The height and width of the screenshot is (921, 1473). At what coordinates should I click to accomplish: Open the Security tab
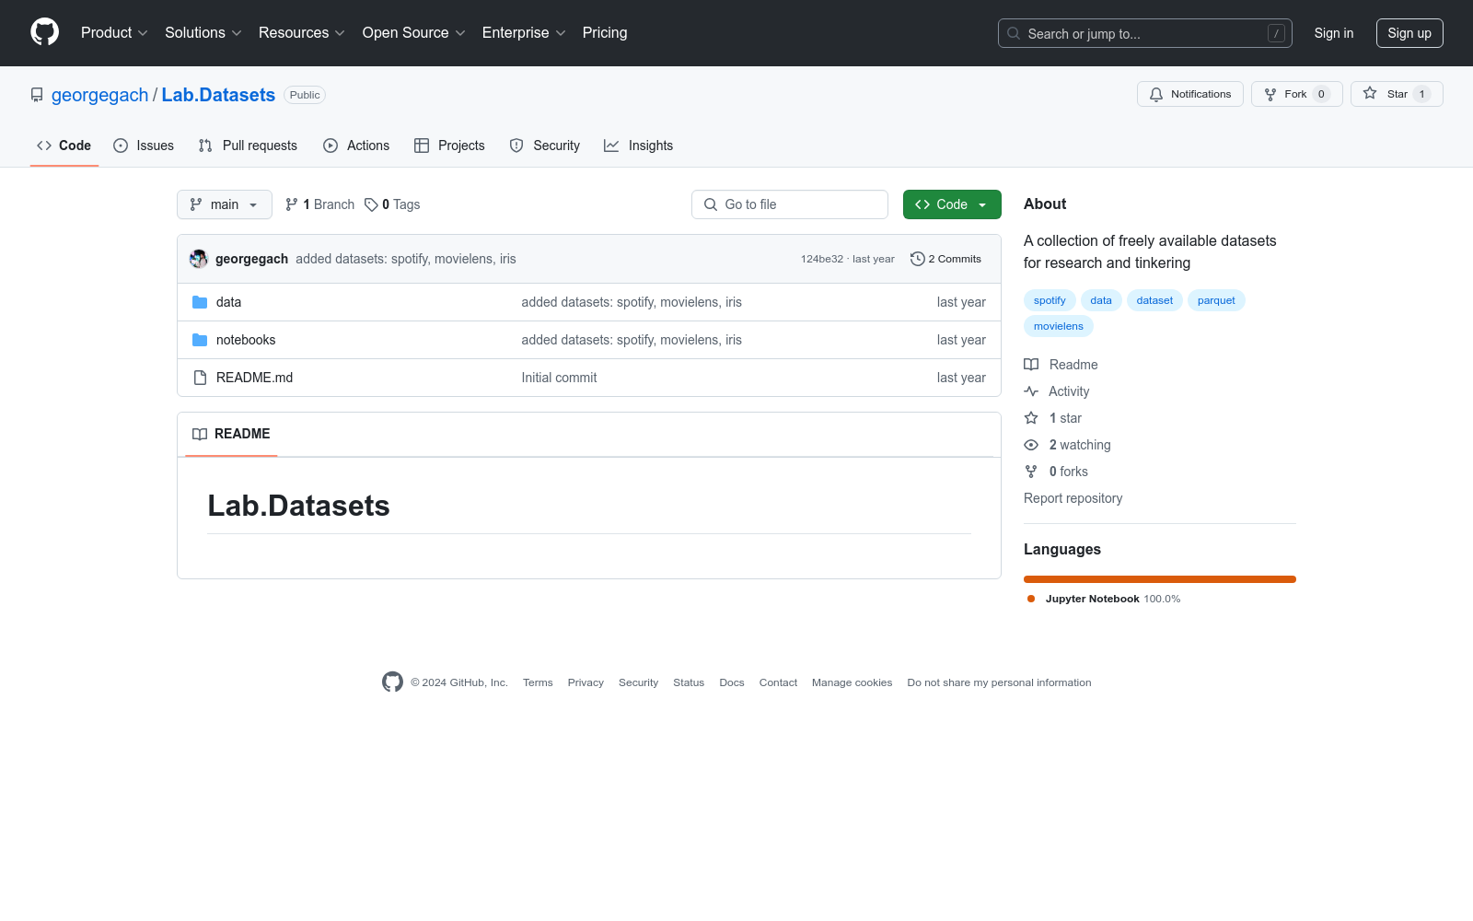(x=545, y=146)
